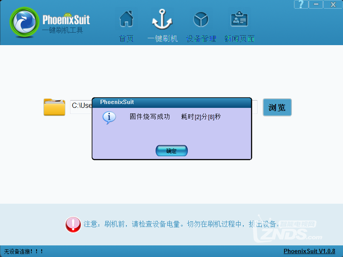Click the red exclamation warning icon
Viewport: 343px width, 257px height.
pos(73,224)
